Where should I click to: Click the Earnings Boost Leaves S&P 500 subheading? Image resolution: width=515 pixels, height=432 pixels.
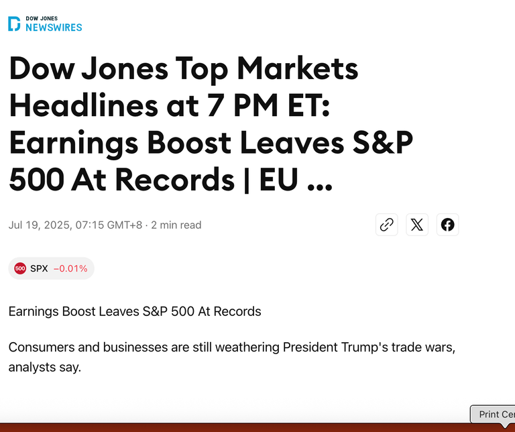click(x=135, y=311)
